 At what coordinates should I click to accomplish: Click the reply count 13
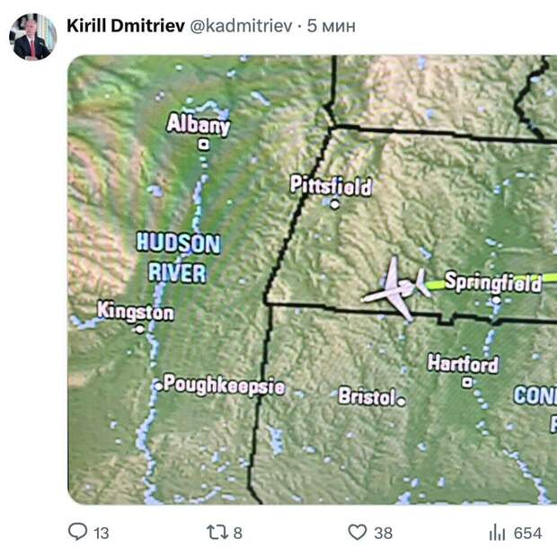click(101, 534)
